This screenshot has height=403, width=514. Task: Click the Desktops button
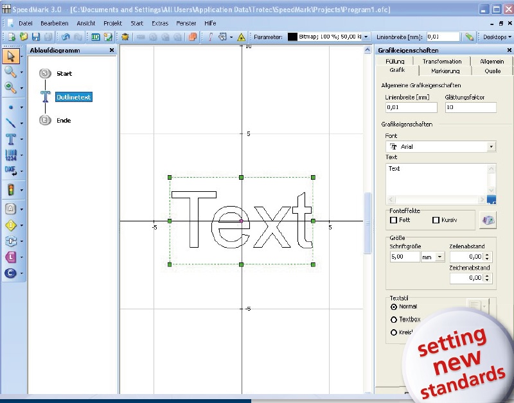coord(496,37)
